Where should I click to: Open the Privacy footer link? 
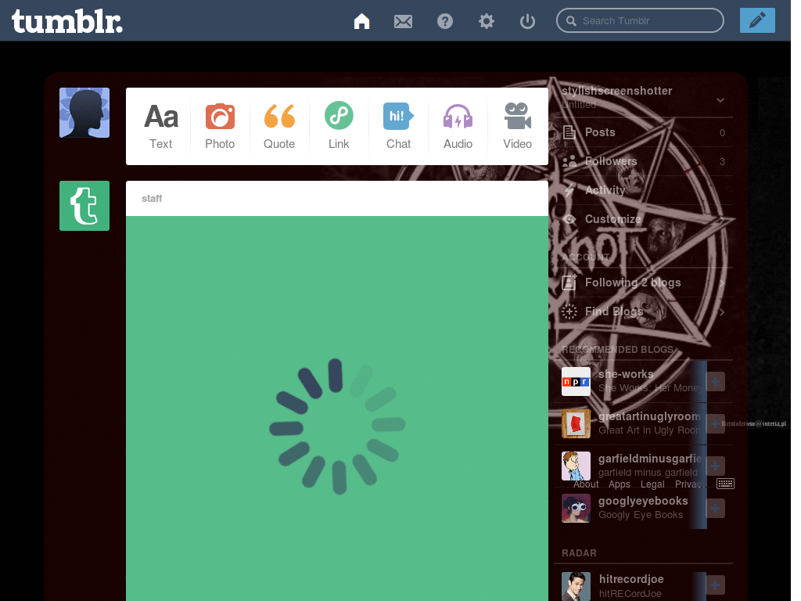[690, 484]
